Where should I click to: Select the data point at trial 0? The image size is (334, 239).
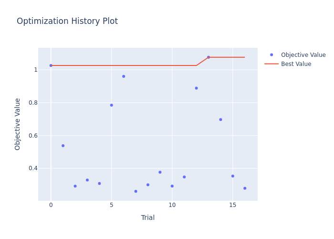click(x=51, y=65)
